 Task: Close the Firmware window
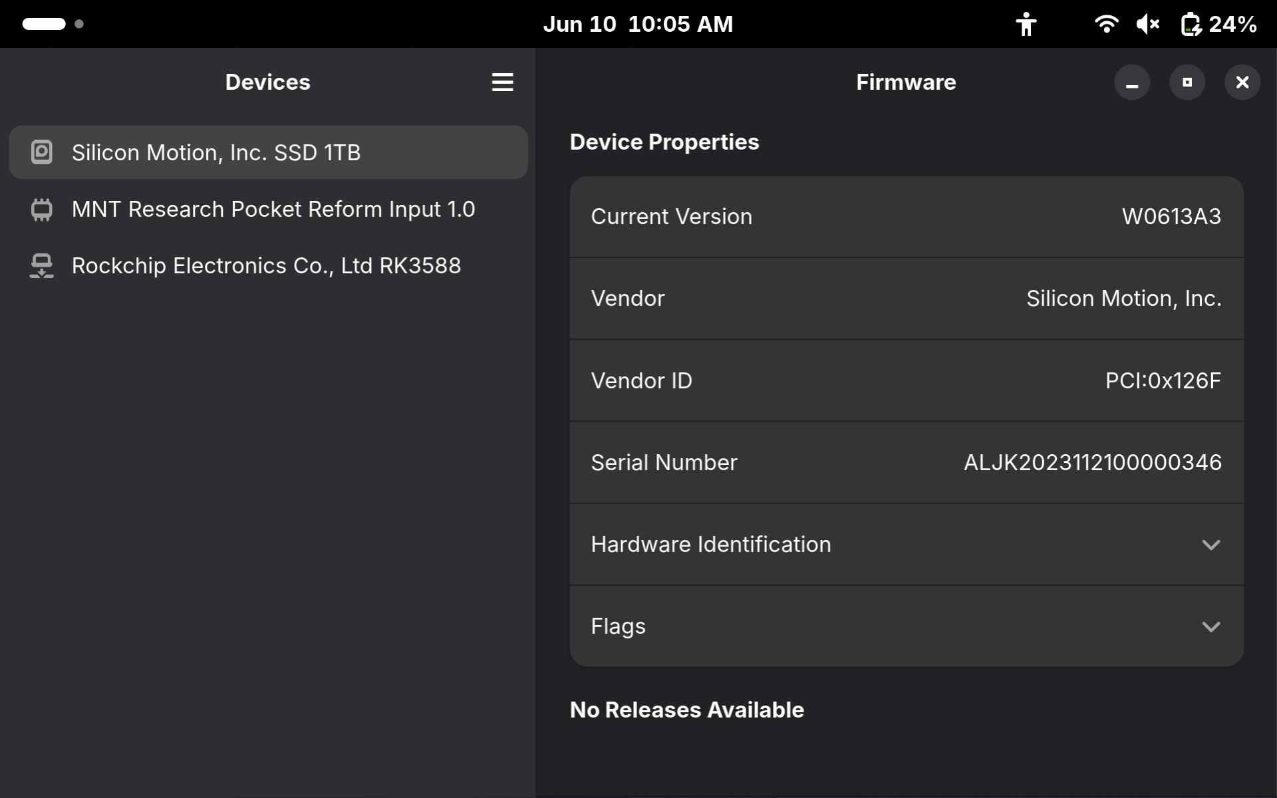pyautogui.click(x=1242, y=82)
